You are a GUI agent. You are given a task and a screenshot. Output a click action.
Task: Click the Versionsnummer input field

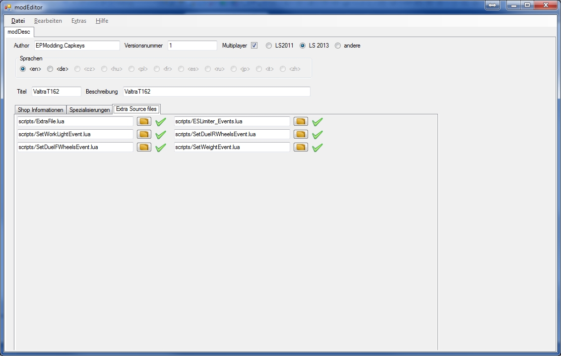click(x=192, y=46)
